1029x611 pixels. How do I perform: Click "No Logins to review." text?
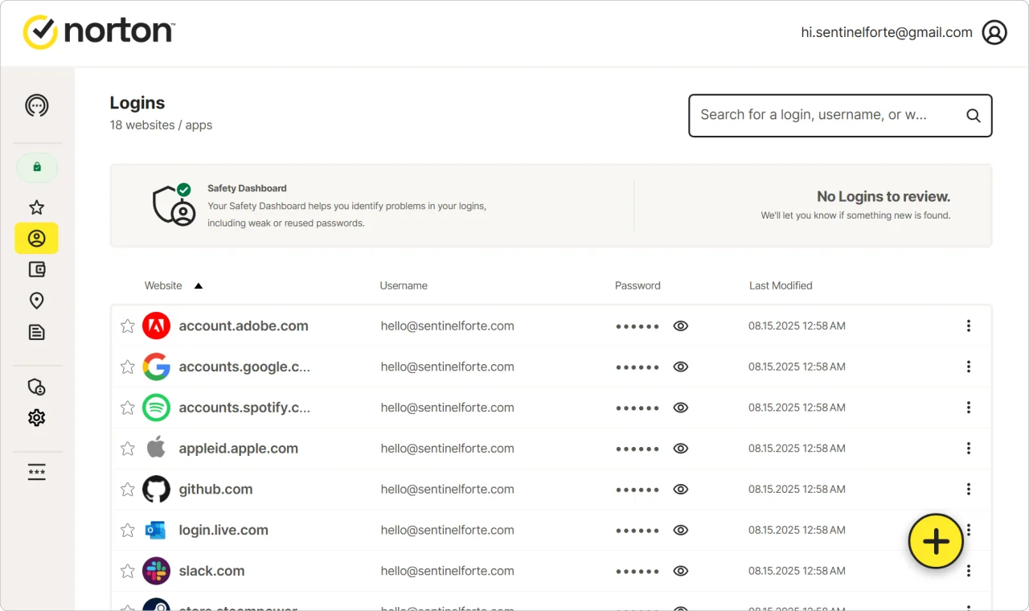click(x=883, y=196)
